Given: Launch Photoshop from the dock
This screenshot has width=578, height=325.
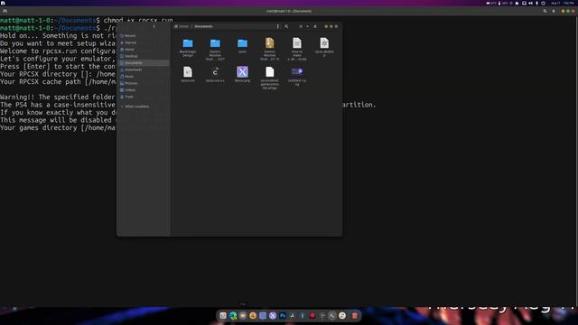Looking at the screenshot, I should (283, 316).
